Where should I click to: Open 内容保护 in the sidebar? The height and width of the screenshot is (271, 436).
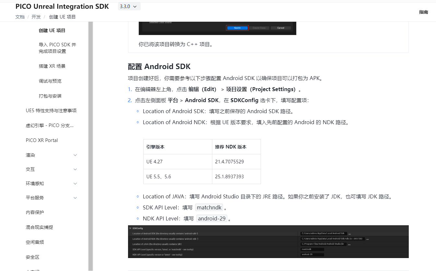click(x=35, y=213)
